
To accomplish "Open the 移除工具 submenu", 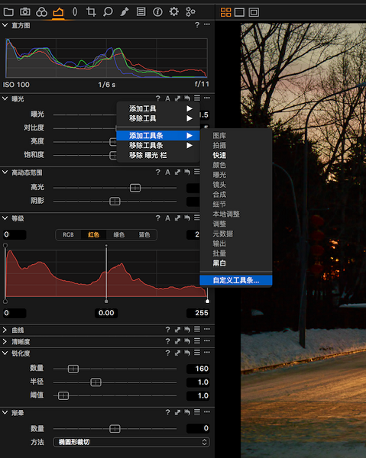I will [158, 118].
